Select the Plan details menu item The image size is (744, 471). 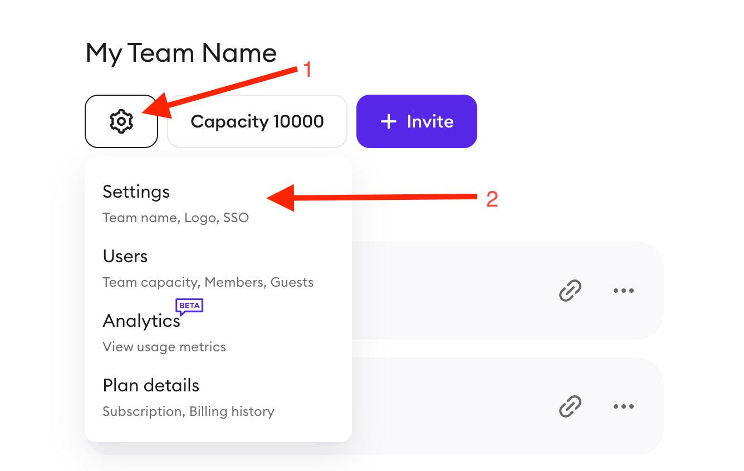pos(151,386)
